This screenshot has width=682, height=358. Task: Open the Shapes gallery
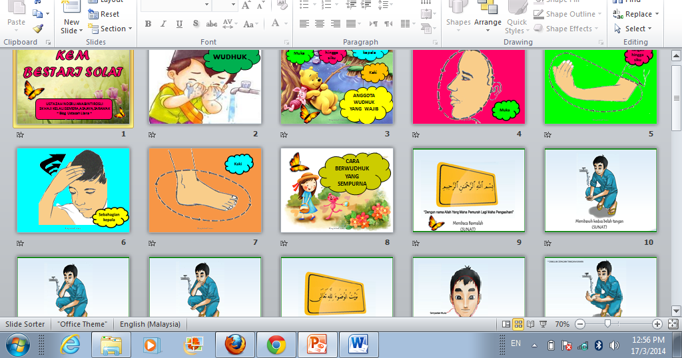[458, 18]
